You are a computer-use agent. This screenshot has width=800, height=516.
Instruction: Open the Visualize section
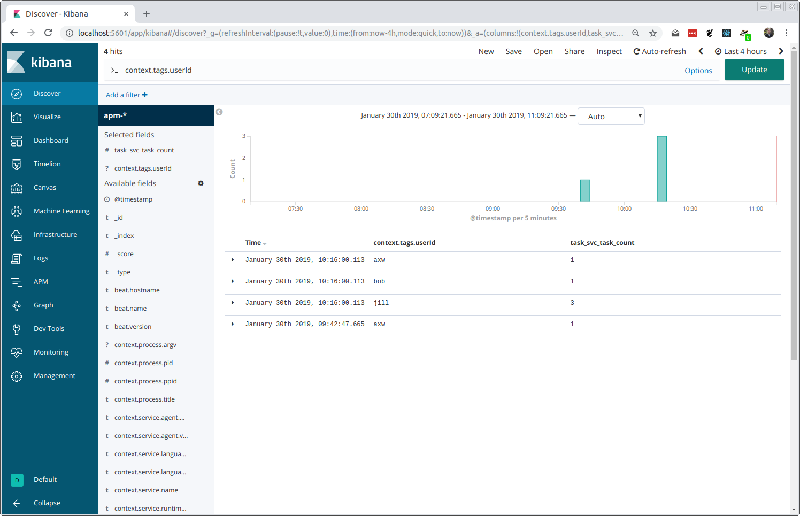(48, 117)
